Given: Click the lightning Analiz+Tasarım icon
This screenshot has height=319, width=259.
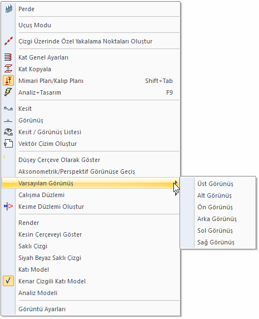Looking at the screenshot, I should 8,92.
